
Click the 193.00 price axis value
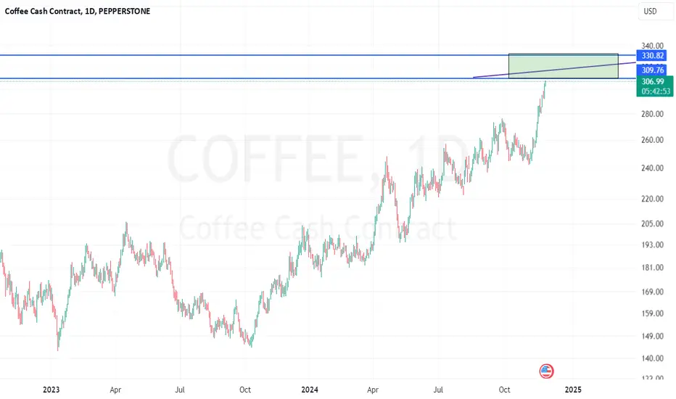tap(652, 244)
